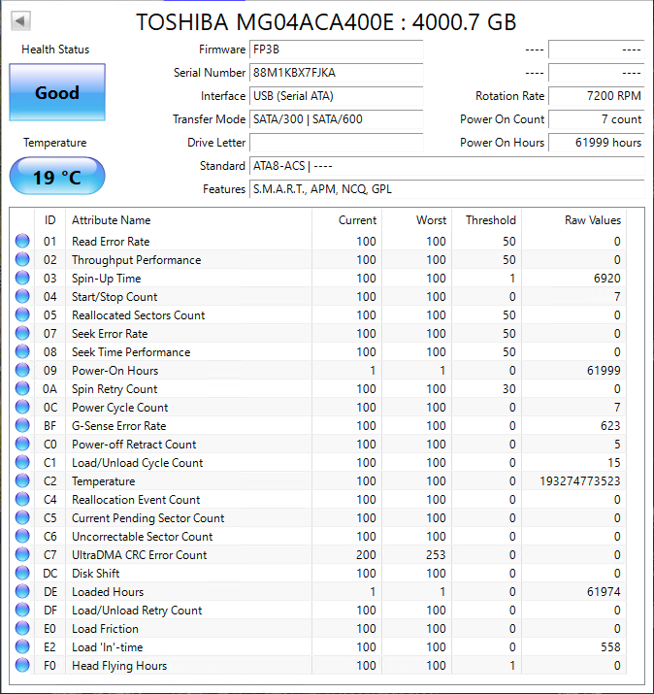Select the Disk Shift attribute name
This screenshot has height=694, width=654.
[96, 574]
